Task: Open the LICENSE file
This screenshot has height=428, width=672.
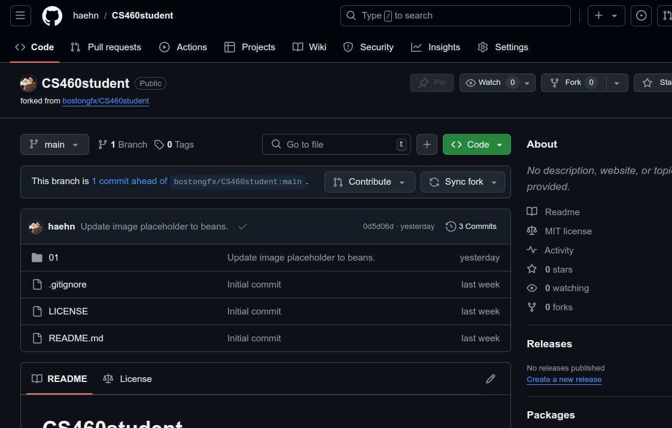Action: click(68, 311)
